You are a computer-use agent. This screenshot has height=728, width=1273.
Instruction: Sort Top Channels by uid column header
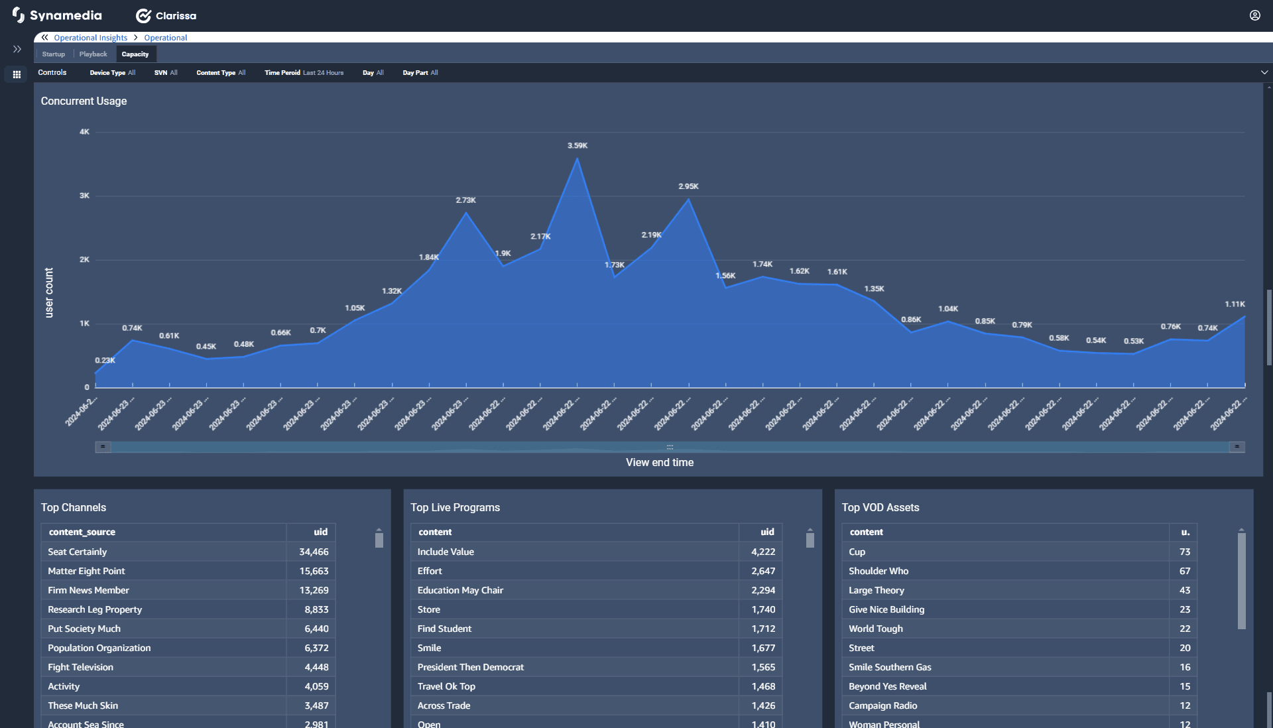pos(320,532)
